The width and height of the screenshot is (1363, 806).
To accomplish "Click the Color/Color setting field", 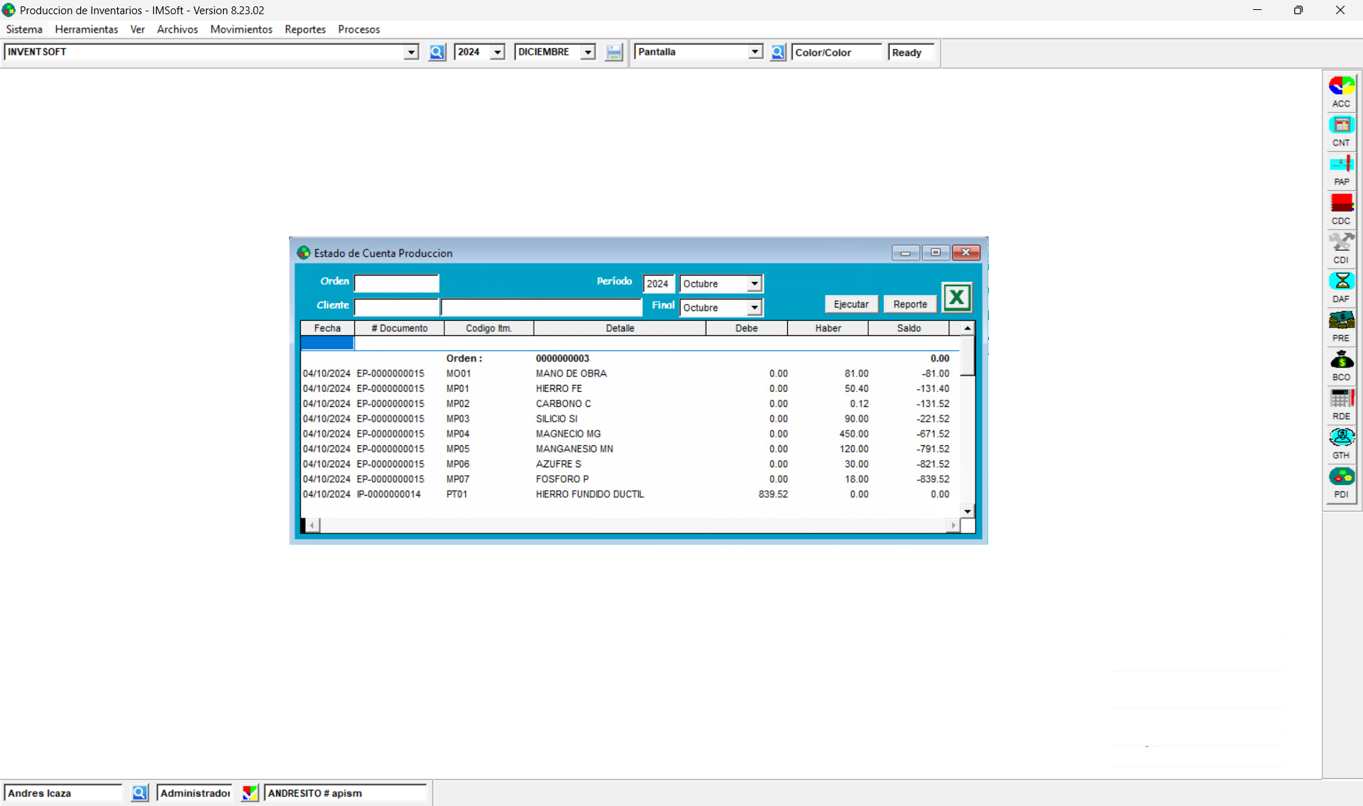I will (x=836, y=52).
